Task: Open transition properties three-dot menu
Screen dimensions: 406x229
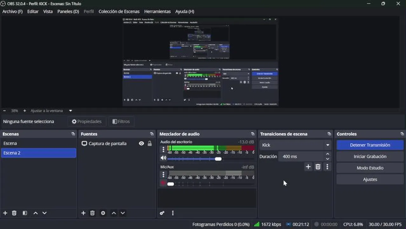Action: pyautogui.click(x=327, y=167)
